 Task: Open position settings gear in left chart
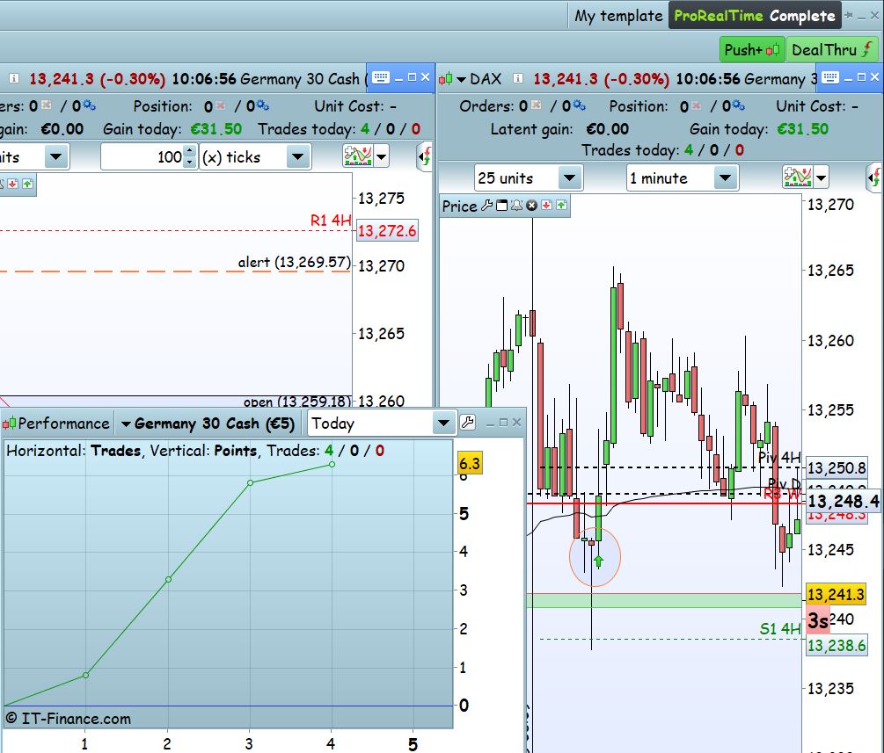coord(262,105)
